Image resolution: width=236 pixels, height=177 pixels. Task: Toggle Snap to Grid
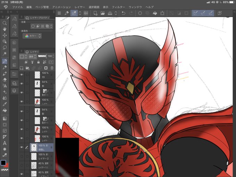point(211,13)
